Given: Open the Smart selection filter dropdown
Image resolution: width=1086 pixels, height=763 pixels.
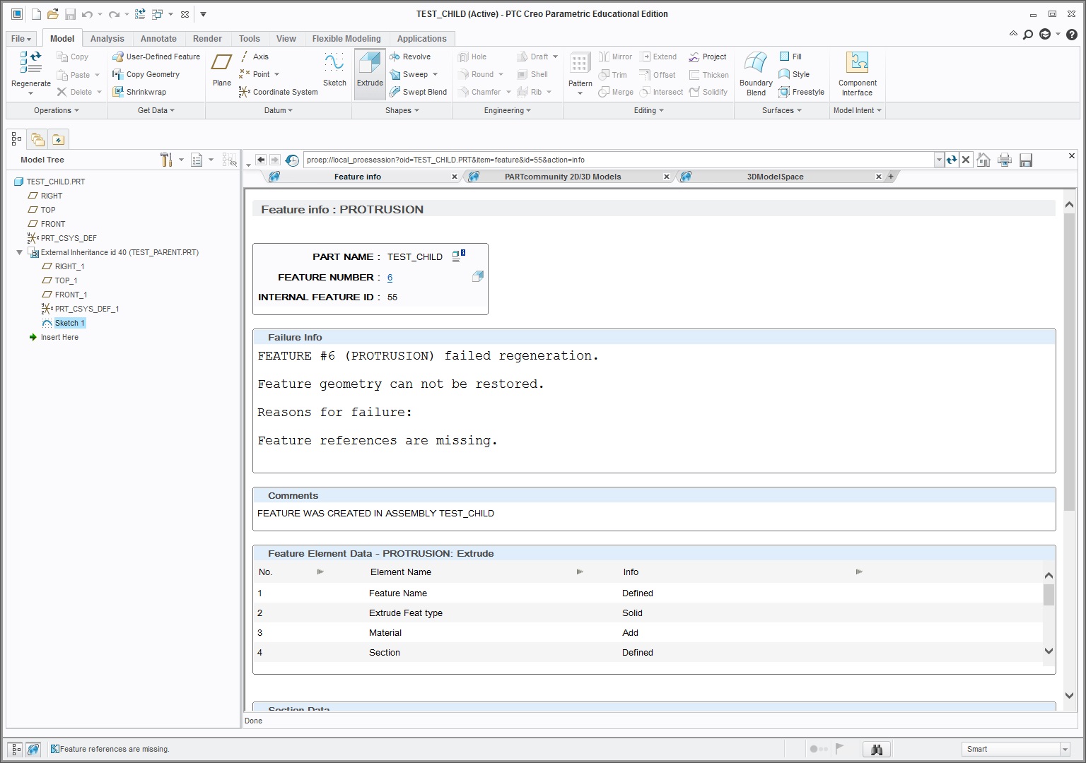Looking at the screenshot, I should coord(1065,749).
